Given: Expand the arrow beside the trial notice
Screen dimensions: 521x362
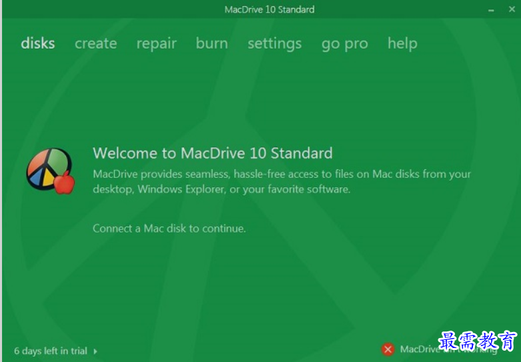Looking at the screenshot, I should click(95, 351).
